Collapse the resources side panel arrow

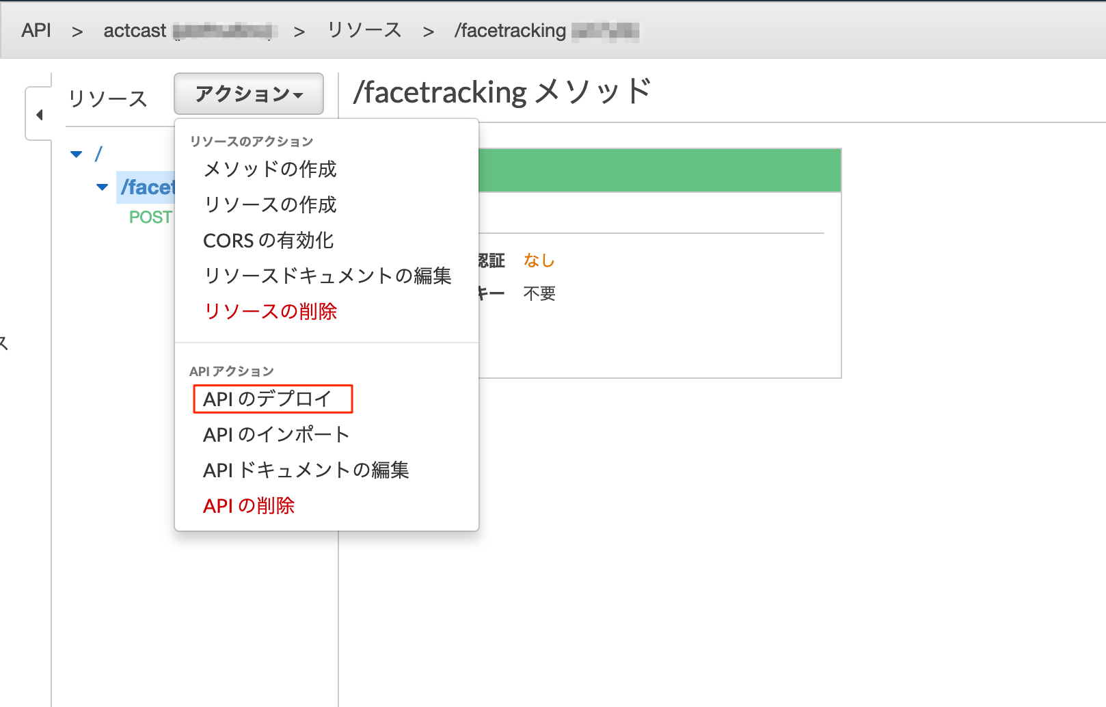[x=39, y=114]
